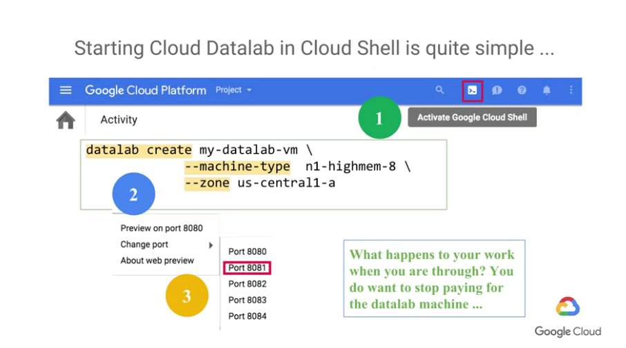Open the notifications bell icon

tap(547, 90)
